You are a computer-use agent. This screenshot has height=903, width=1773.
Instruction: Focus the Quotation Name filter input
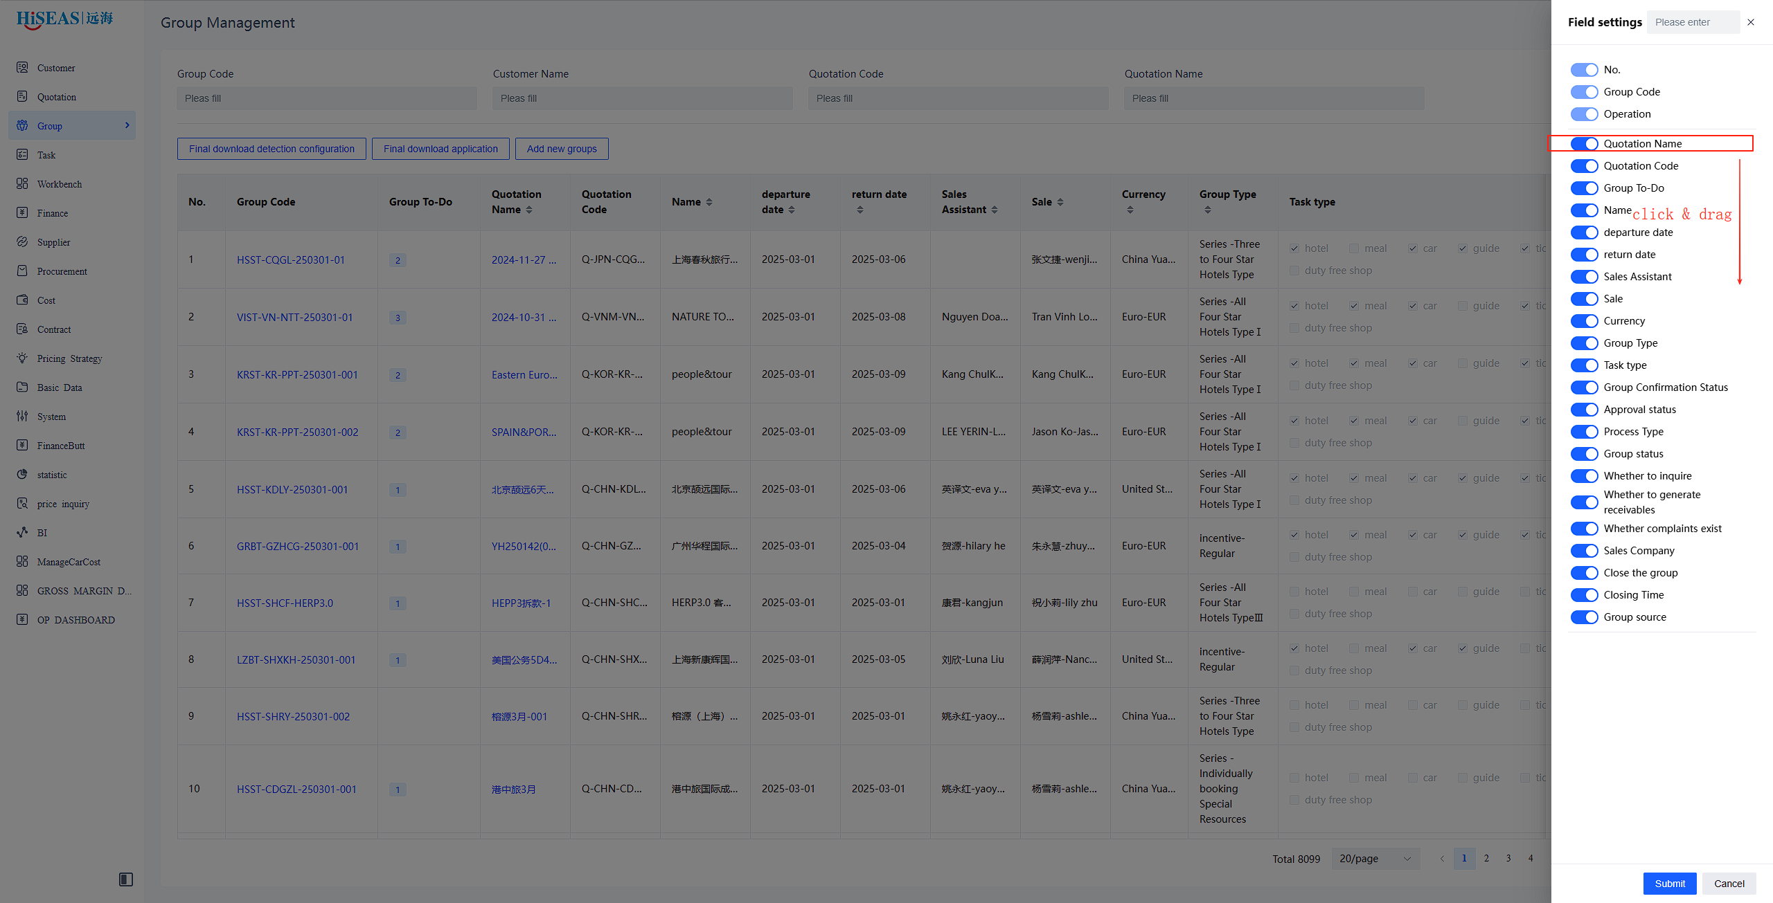pyautogui.click(x=1274, y=98)
